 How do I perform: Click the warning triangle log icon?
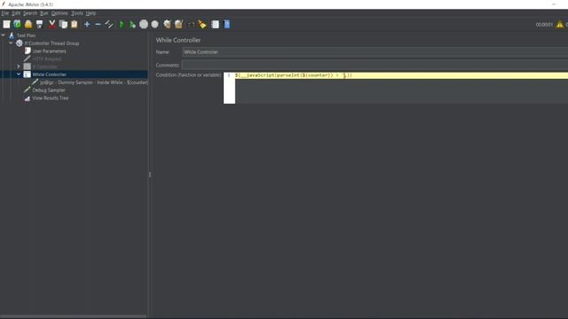560,24
